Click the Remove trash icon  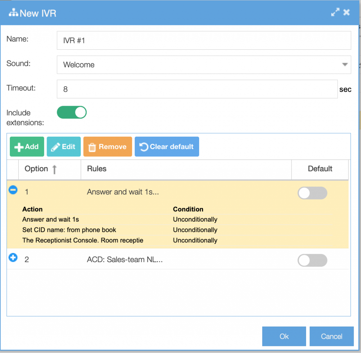[x=92, y=147]
